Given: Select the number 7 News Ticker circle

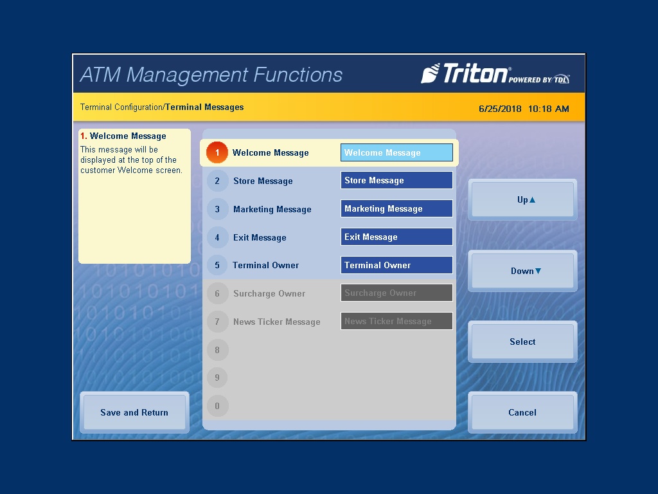Looking at the screenshot, I should click(x=218, y=322).
